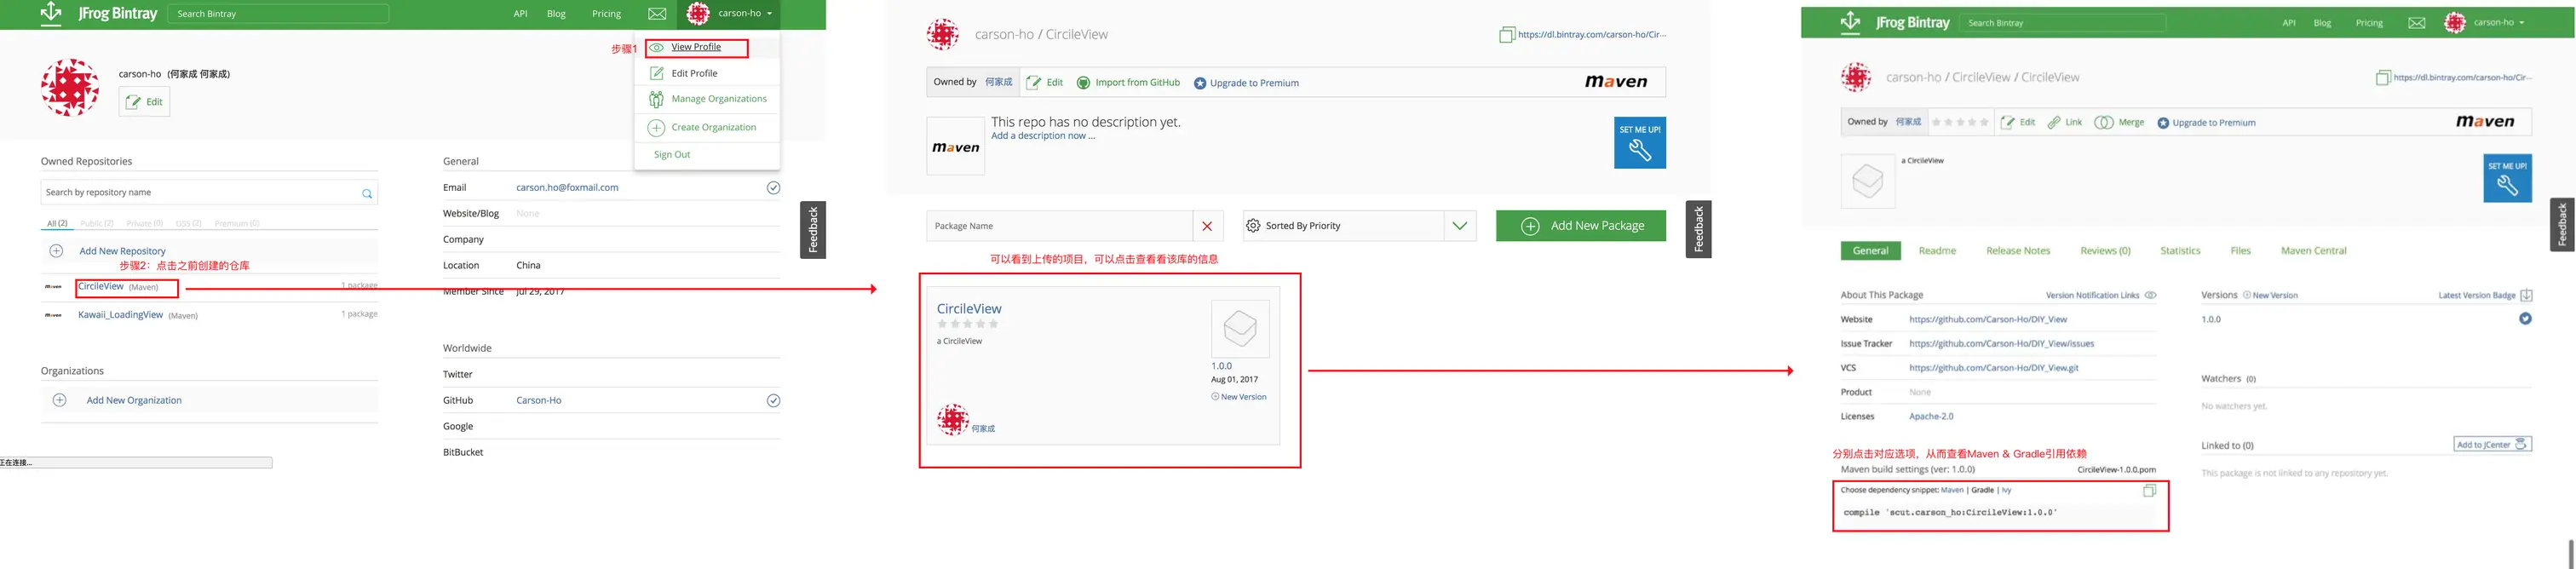Click the copy icon beside dl.bintray.com URL in repo page
Viewport: 2576px width, 569px height.
point(1507,35)
